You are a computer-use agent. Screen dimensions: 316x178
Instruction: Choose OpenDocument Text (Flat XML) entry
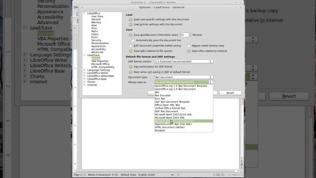(x=184, y=124)
